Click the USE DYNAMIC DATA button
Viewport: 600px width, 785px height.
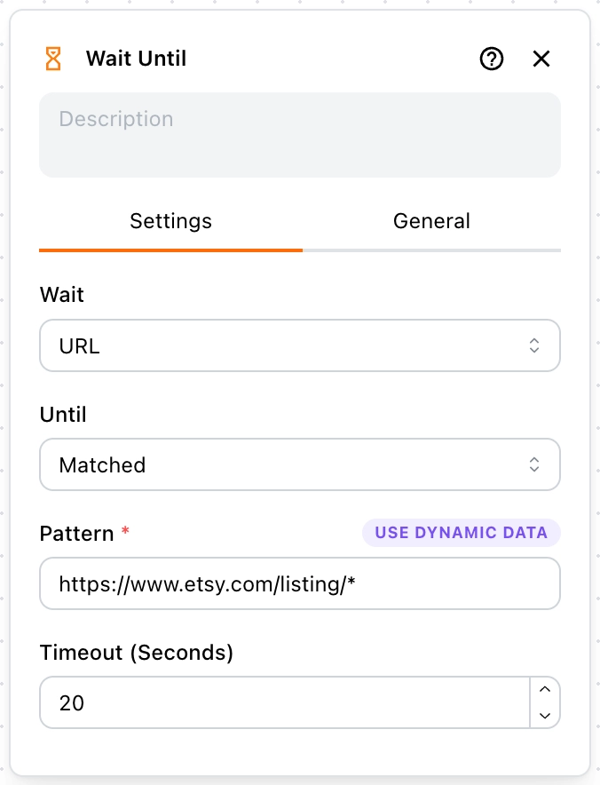461,533
